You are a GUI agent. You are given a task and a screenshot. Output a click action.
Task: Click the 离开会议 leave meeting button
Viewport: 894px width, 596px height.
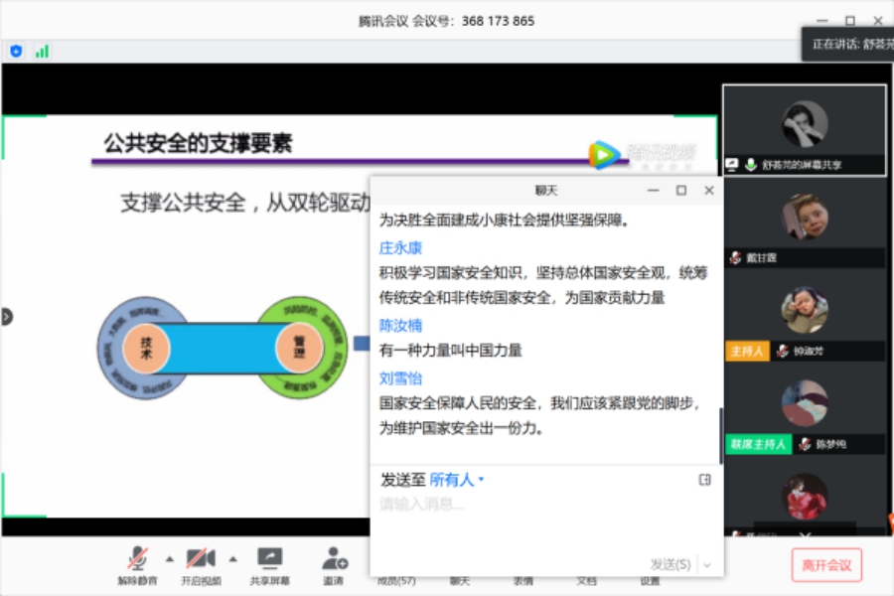826,565
